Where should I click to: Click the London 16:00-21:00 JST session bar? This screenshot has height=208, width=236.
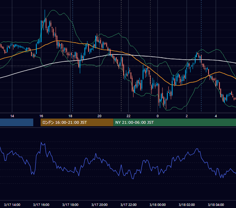coord(77,122)
